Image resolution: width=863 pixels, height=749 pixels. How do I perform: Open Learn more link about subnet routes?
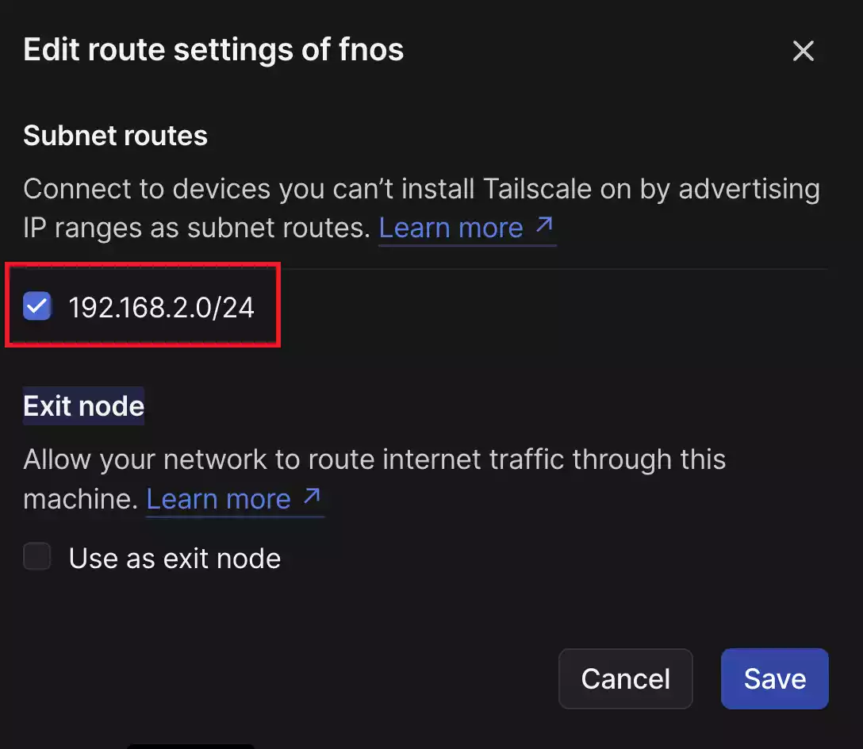(451, 229)
